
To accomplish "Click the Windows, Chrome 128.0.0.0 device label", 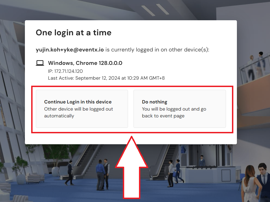I will (x=85, y=63).
